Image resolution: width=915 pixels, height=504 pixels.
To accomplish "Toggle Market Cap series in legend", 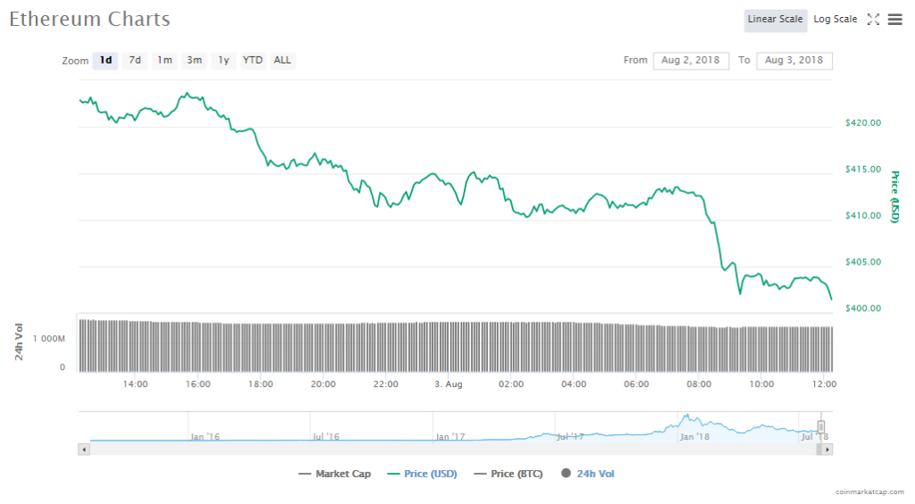I will (x=335, y=474).
